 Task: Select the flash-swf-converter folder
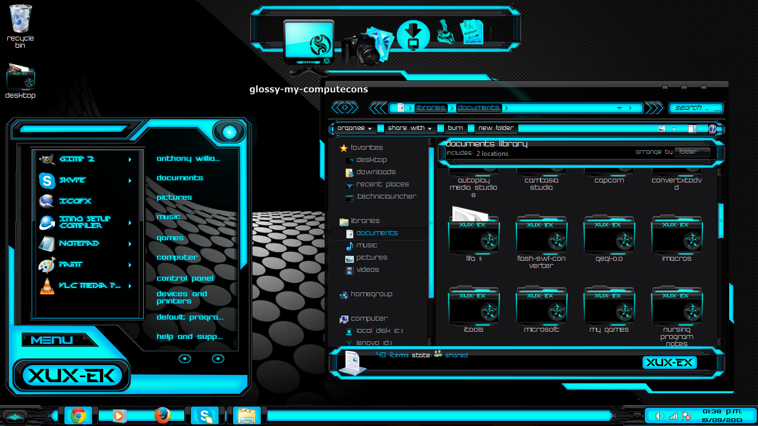(541, 242)
